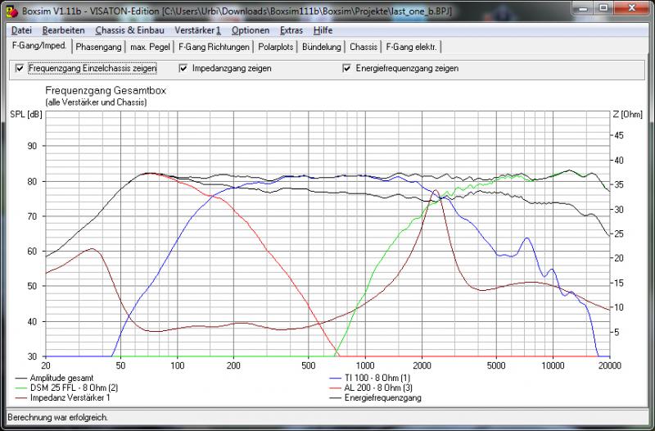
Task: Switch to the Chassis tab
Action: tap(364, 48)
